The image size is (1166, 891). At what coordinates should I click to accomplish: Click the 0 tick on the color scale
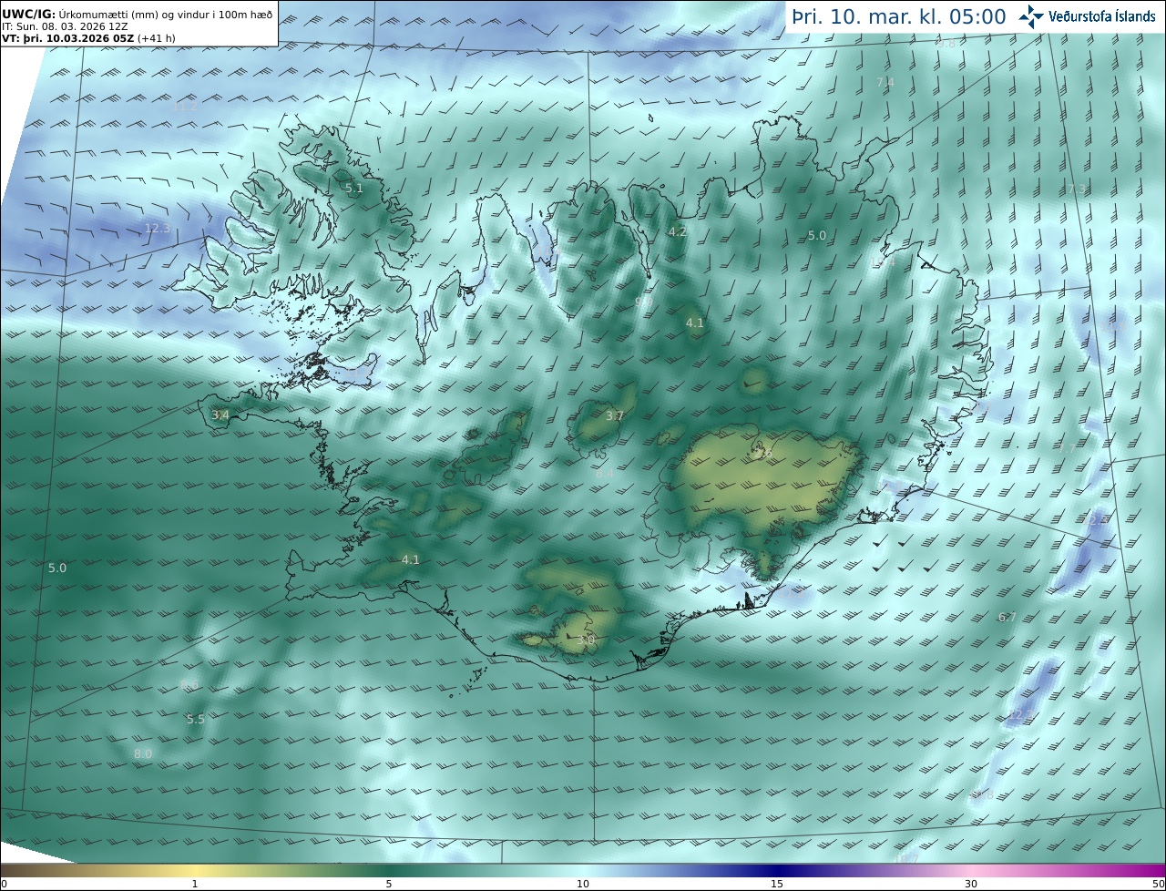pos(4,884)
